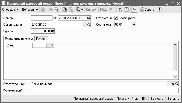Click the Счет учета field 50.01
This screenshot has height=103, width=182.
[123, 25]
